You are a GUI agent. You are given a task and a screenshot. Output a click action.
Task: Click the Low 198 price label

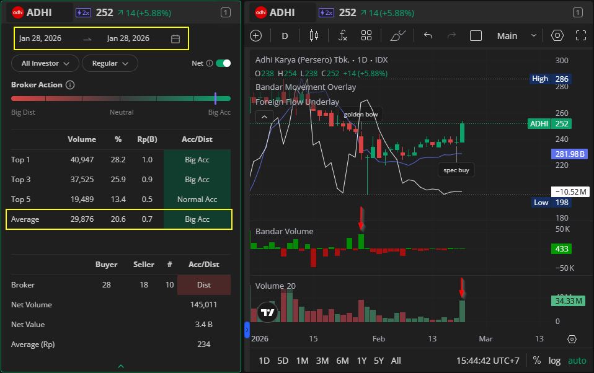(552, 202)
